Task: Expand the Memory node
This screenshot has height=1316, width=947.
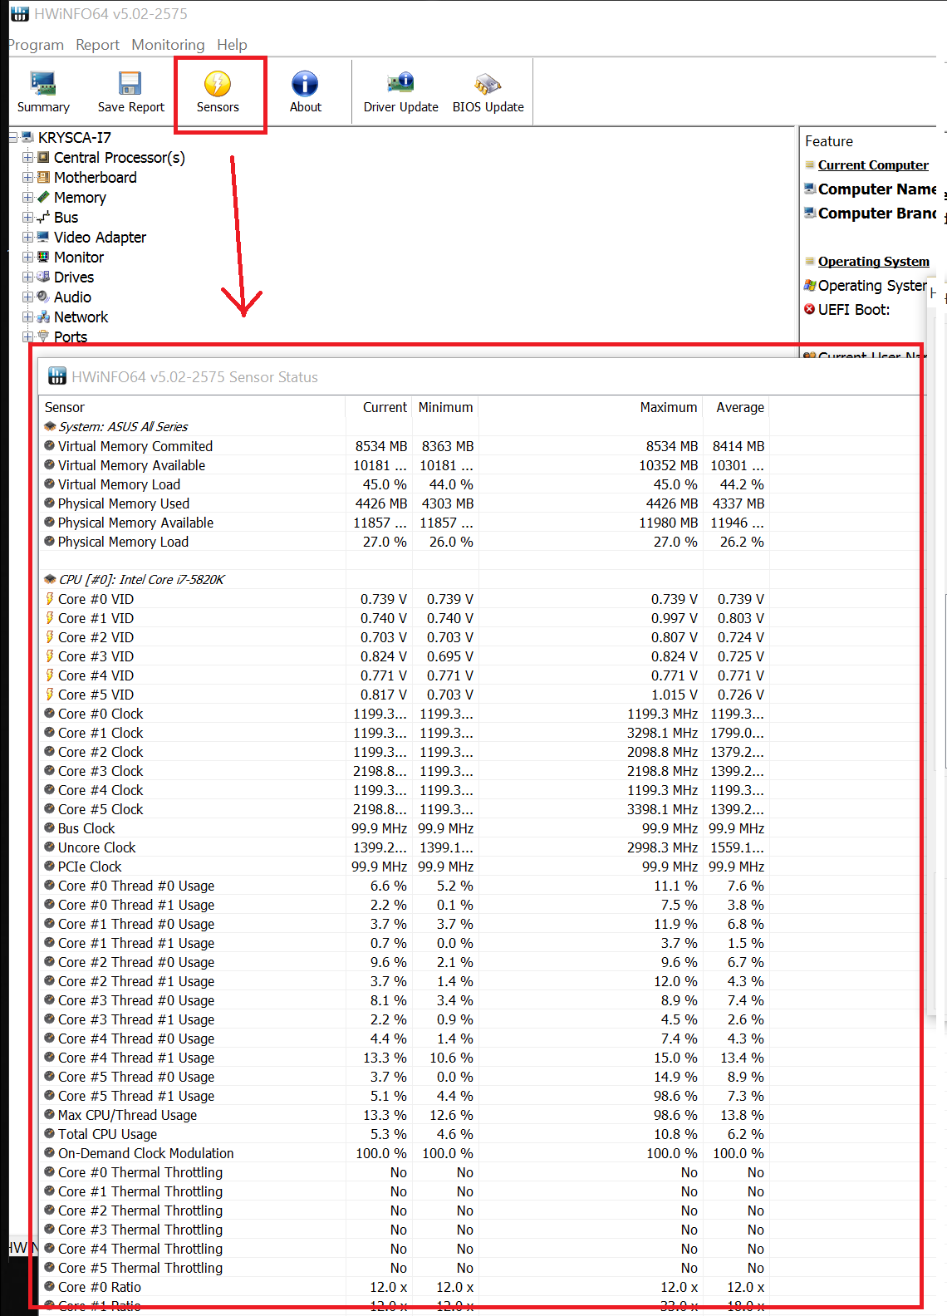Action: click(x=28, y=197)
